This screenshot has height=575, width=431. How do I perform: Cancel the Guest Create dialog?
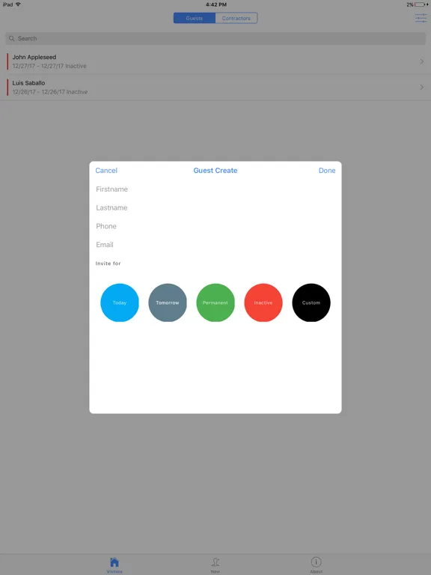tap(106, 171)
